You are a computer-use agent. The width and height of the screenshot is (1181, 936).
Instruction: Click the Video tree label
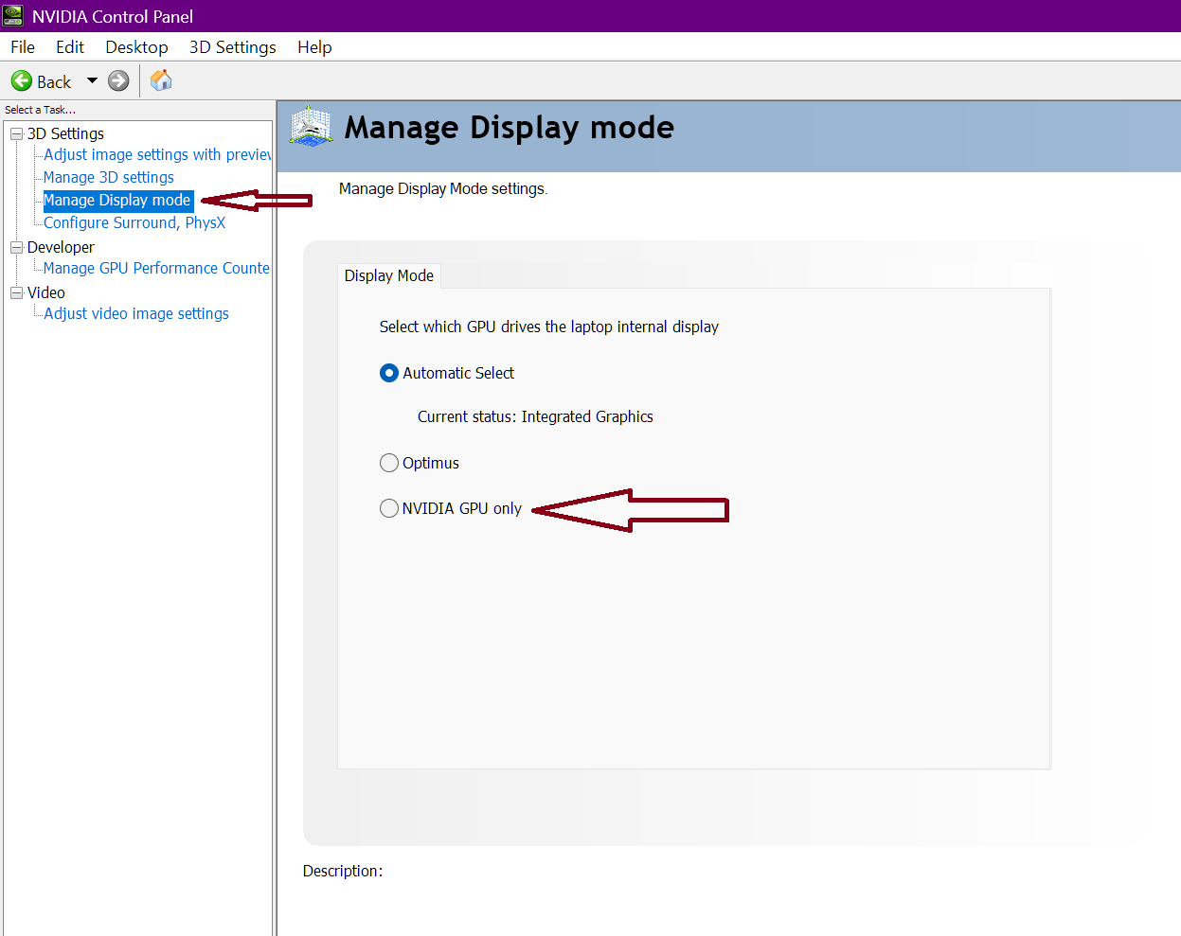coord(46,292)
